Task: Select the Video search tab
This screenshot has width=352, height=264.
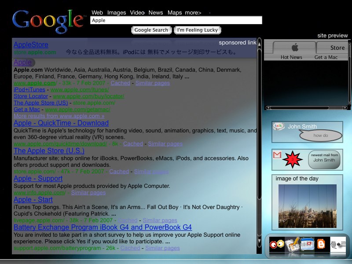Action: (137, 13)
